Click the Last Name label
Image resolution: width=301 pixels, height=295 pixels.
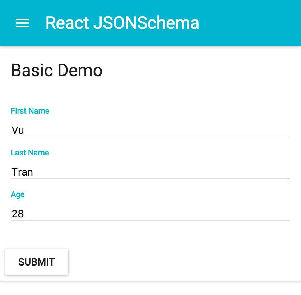pyautogui.click(x=30, y=153)
